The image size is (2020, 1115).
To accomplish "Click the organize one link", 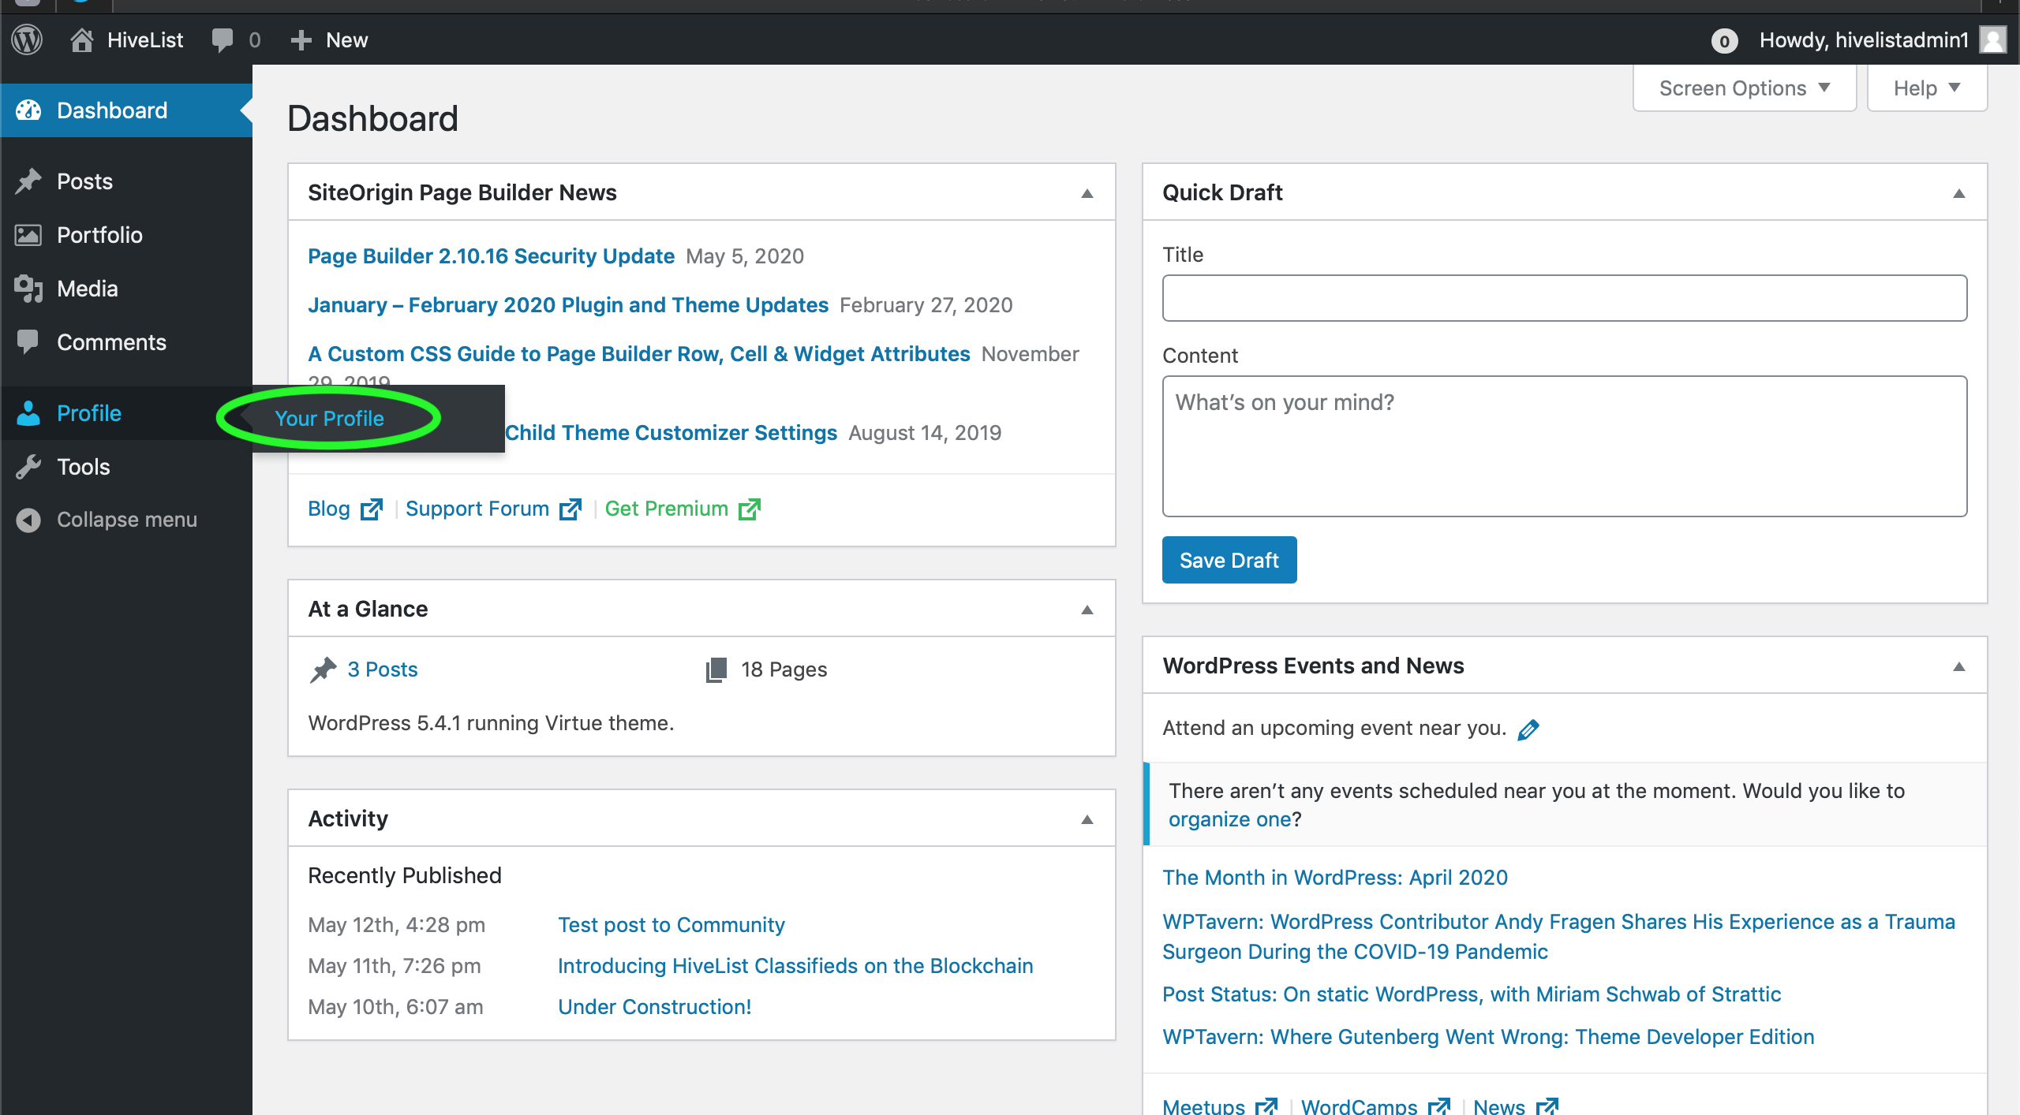I will coord(1229,819).
